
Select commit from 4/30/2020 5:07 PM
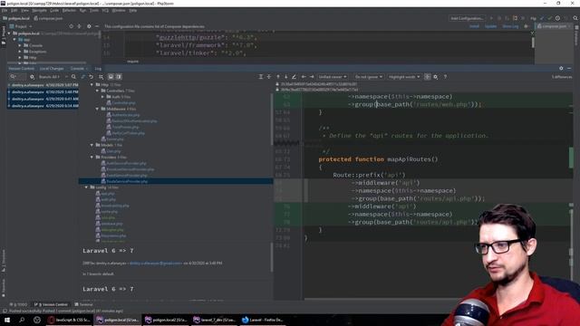pos(43,85)
